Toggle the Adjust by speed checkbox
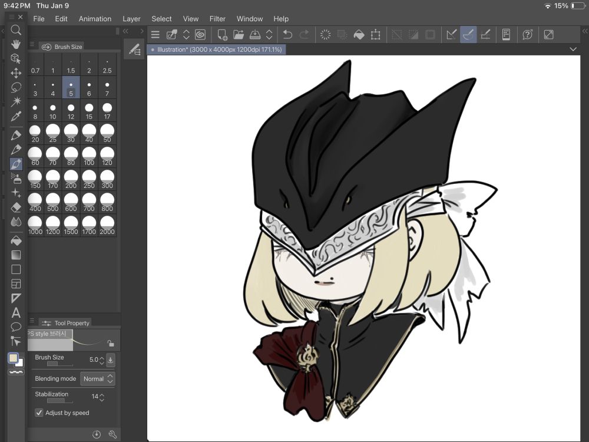 pos(39,413)
